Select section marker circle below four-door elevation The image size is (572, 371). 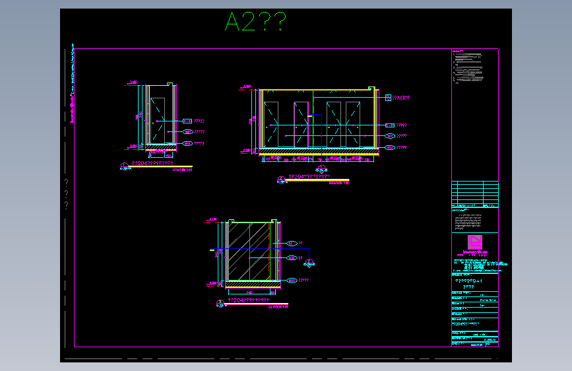[x=321, y=170]
